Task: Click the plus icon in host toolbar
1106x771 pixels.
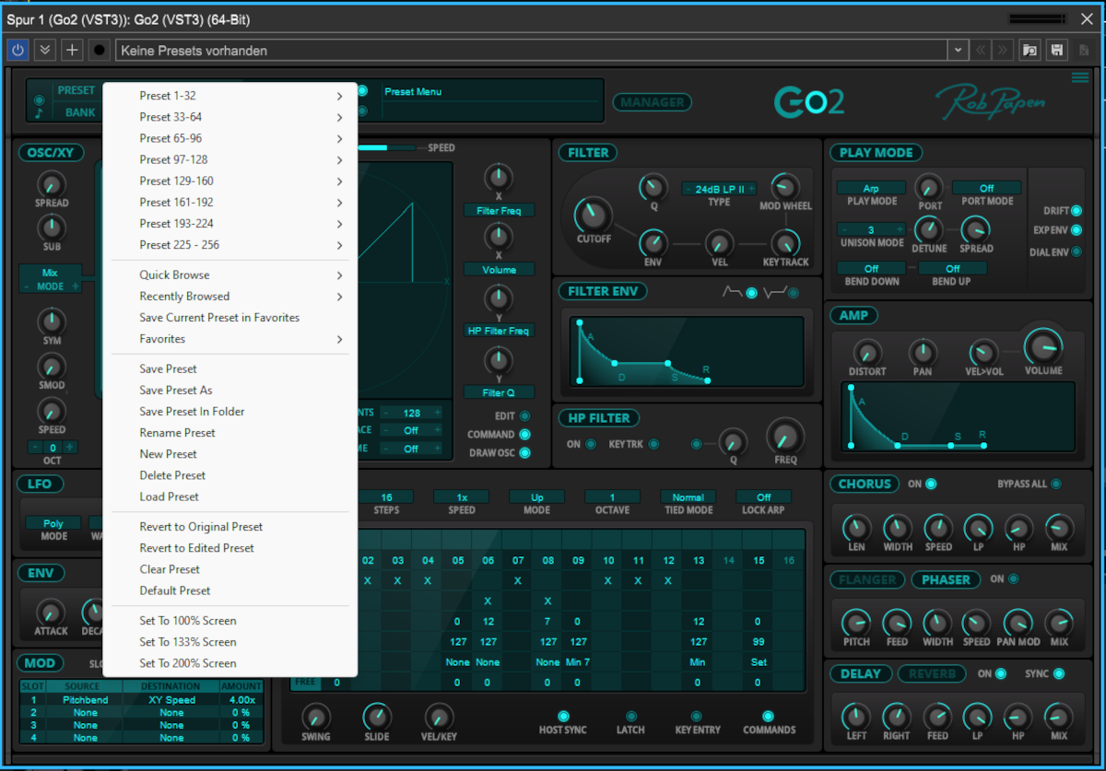Action: pos(72,50)
